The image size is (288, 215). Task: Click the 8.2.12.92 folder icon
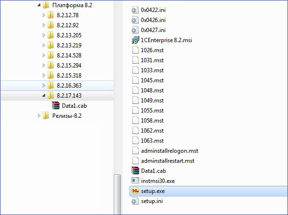tap(50, 25)
